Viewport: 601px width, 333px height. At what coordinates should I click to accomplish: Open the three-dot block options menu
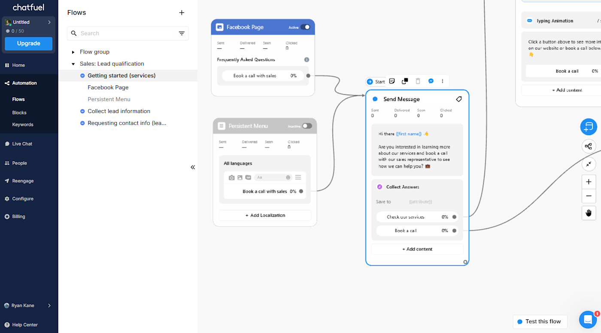[x=443, y=81]
